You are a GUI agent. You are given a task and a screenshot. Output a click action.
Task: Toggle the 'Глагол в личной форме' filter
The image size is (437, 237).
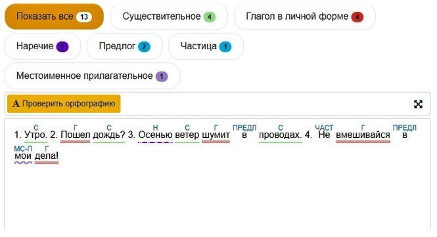click(x=305, y=16)
